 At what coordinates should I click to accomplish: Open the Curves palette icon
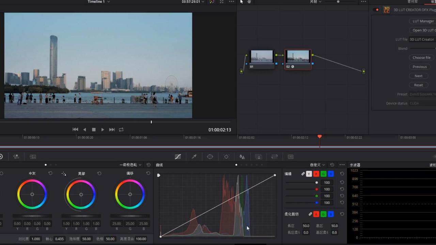pyautogui.click(x=178, y=157)
